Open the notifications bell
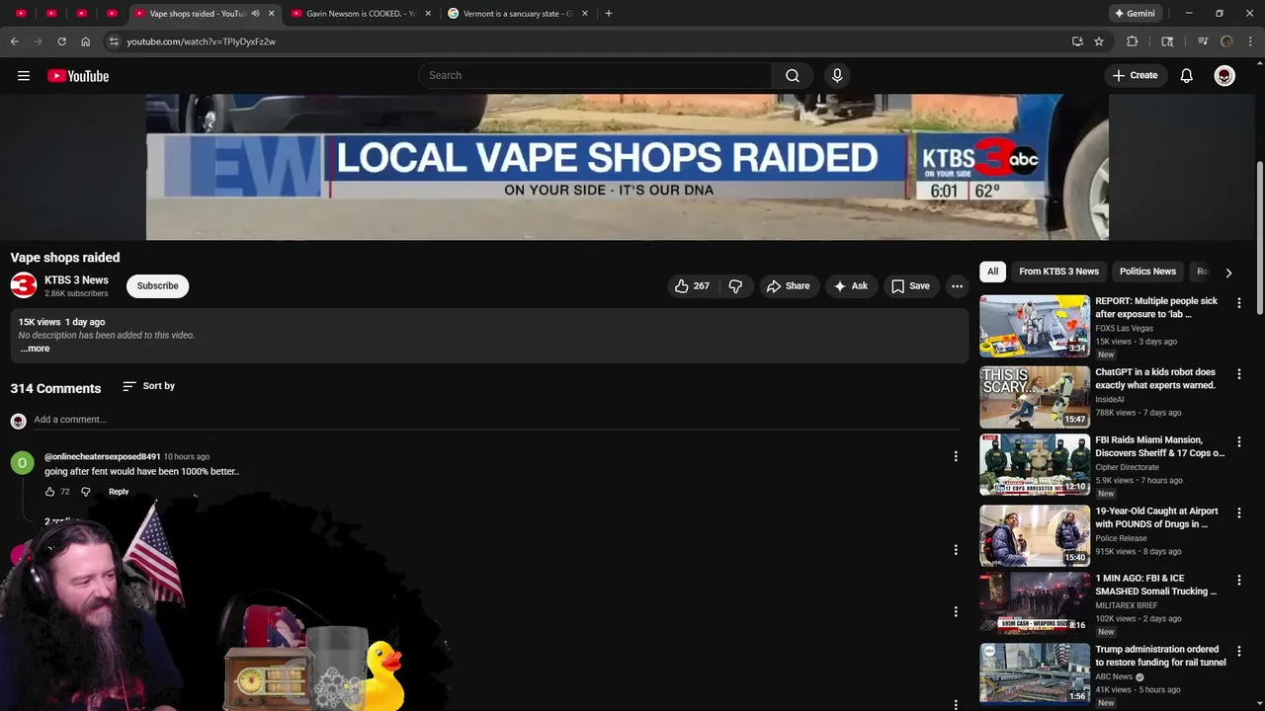 pos(1187,76)
